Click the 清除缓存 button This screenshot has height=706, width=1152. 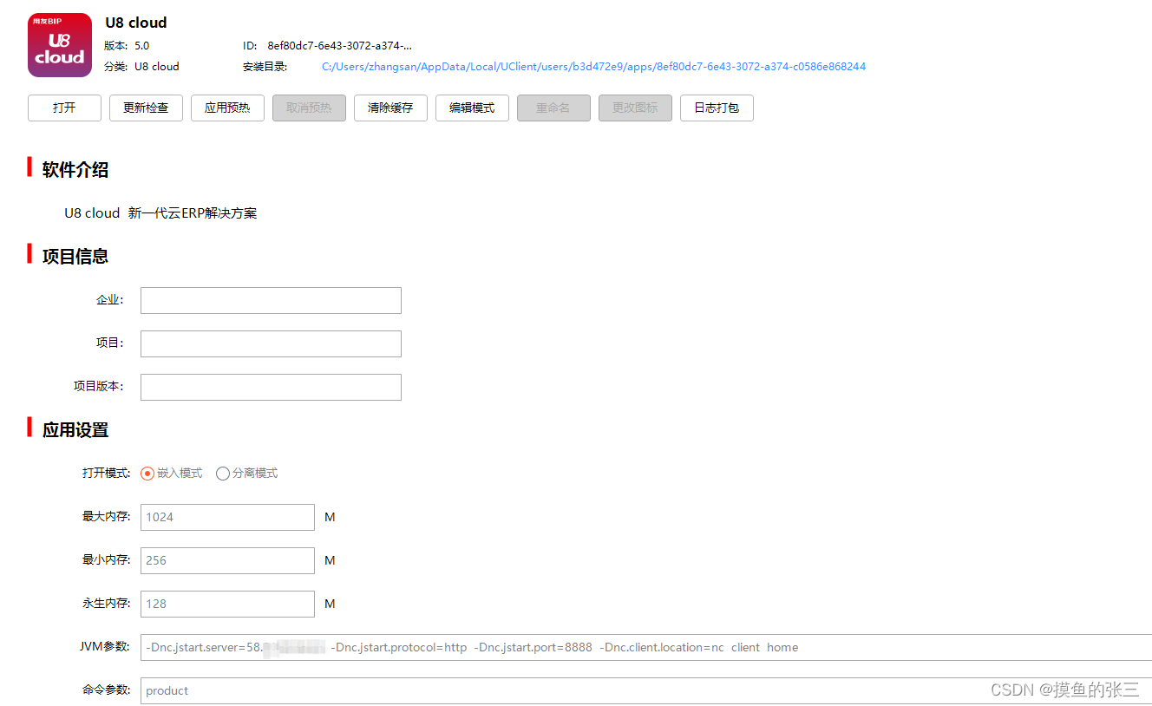tap(390, 108)
